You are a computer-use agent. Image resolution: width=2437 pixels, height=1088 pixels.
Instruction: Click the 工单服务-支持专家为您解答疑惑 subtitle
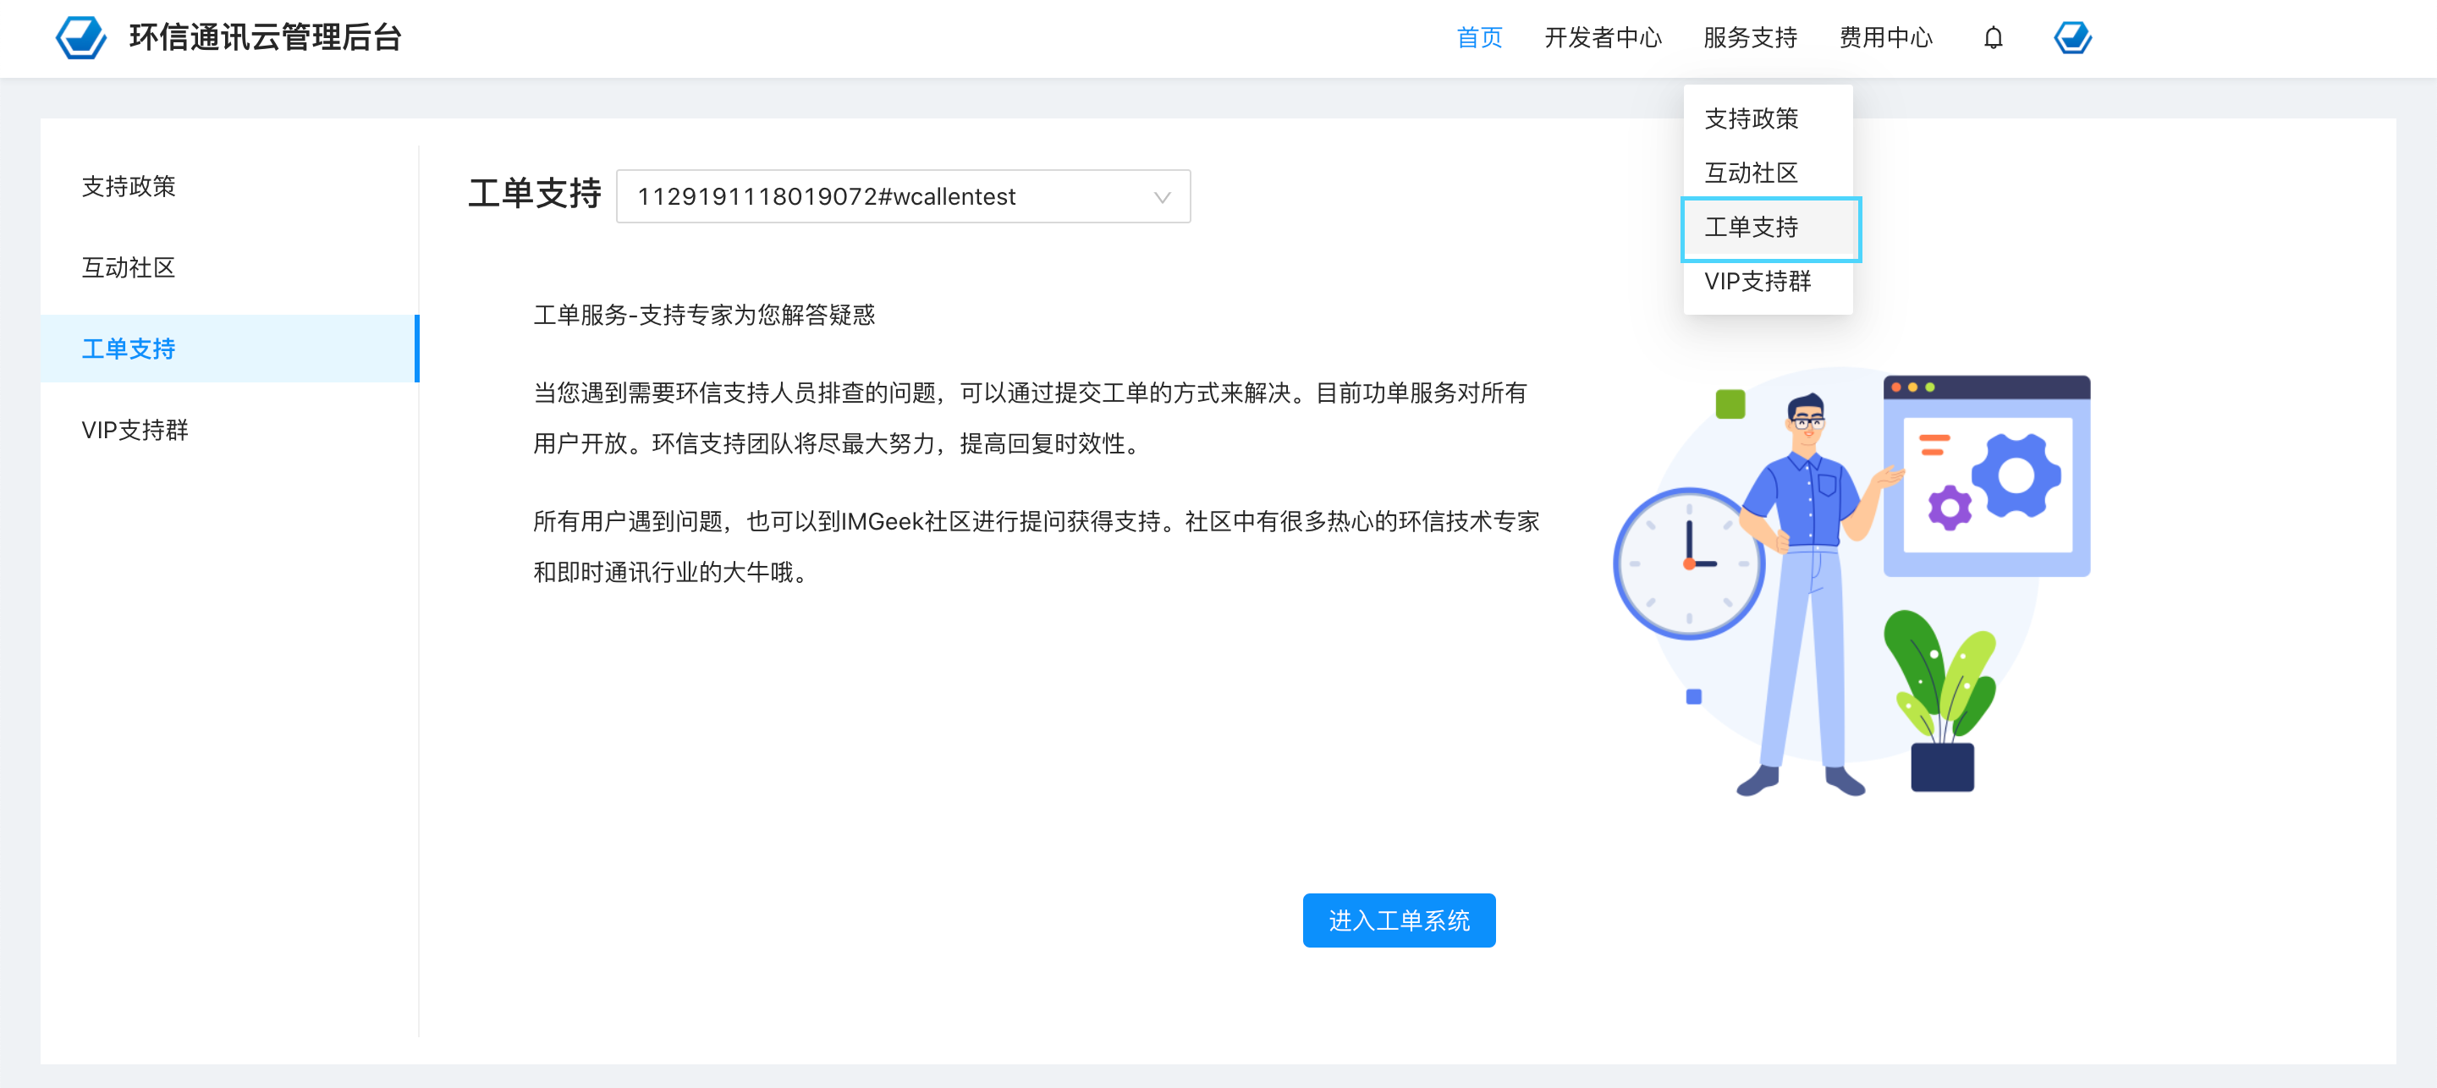point(704,315)
